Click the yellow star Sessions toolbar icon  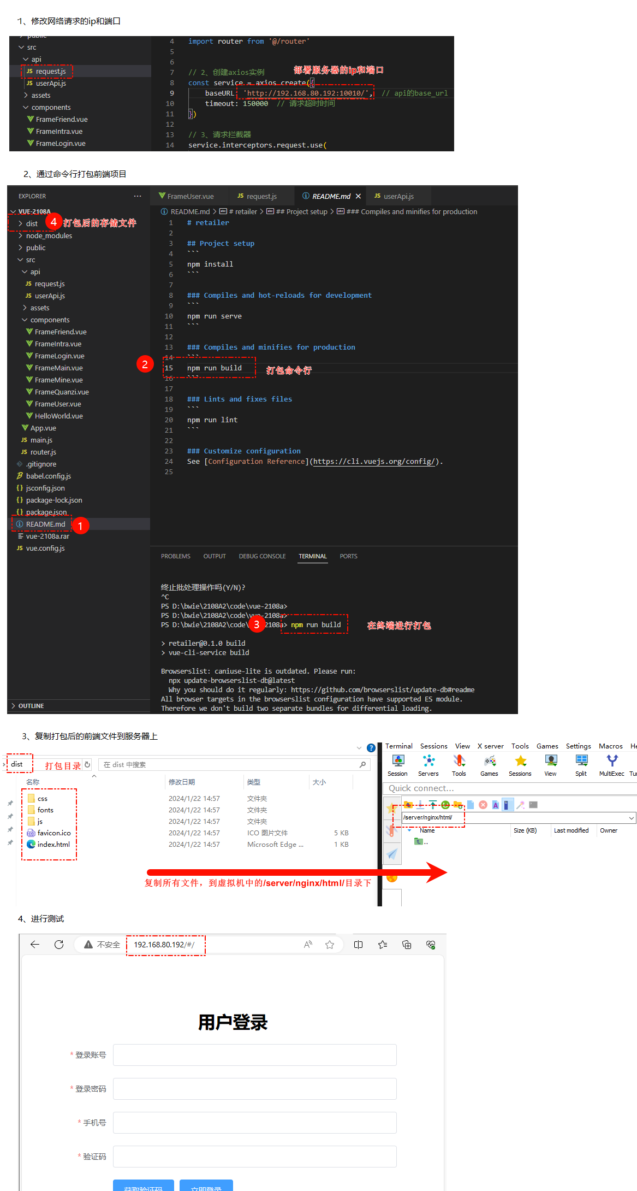point(520,760)
